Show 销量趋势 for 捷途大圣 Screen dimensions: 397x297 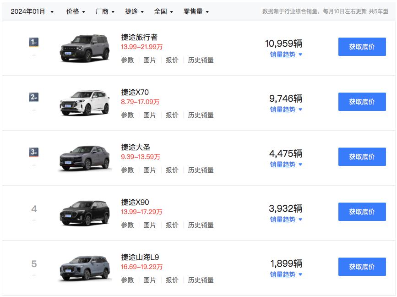coord(286,165)
